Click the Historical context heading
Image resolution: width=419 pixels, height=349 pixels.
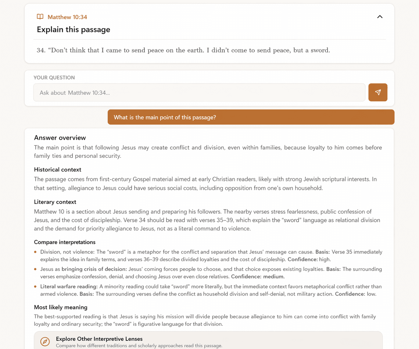(x=58, y=169)
